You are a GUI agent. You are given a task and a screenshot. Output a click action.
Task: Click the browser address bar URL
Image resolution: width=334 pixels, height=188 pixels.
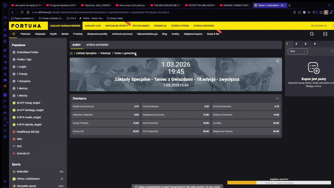click(100, 12)
